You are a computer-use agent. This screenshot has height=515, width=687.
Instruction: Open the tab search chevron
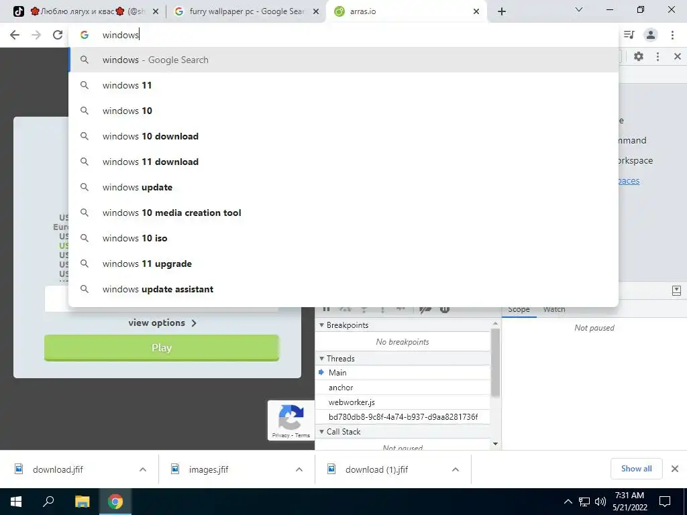point(579,9)
